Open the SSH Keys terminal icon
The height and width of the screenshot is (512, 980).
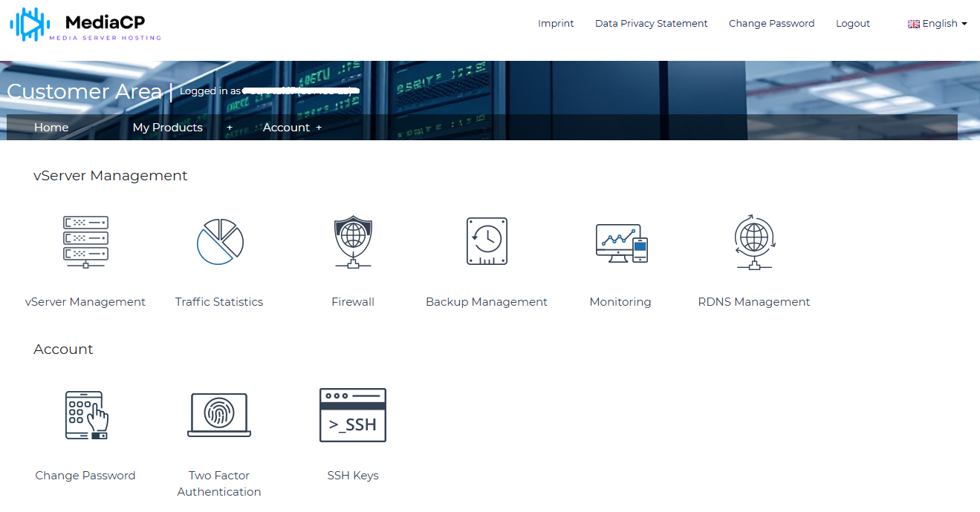[353, 415]
